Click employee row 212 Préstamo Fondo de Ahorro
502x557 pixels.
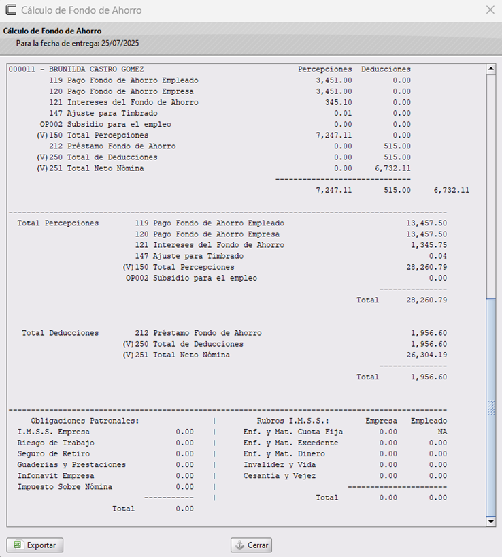tap(230, 146)
